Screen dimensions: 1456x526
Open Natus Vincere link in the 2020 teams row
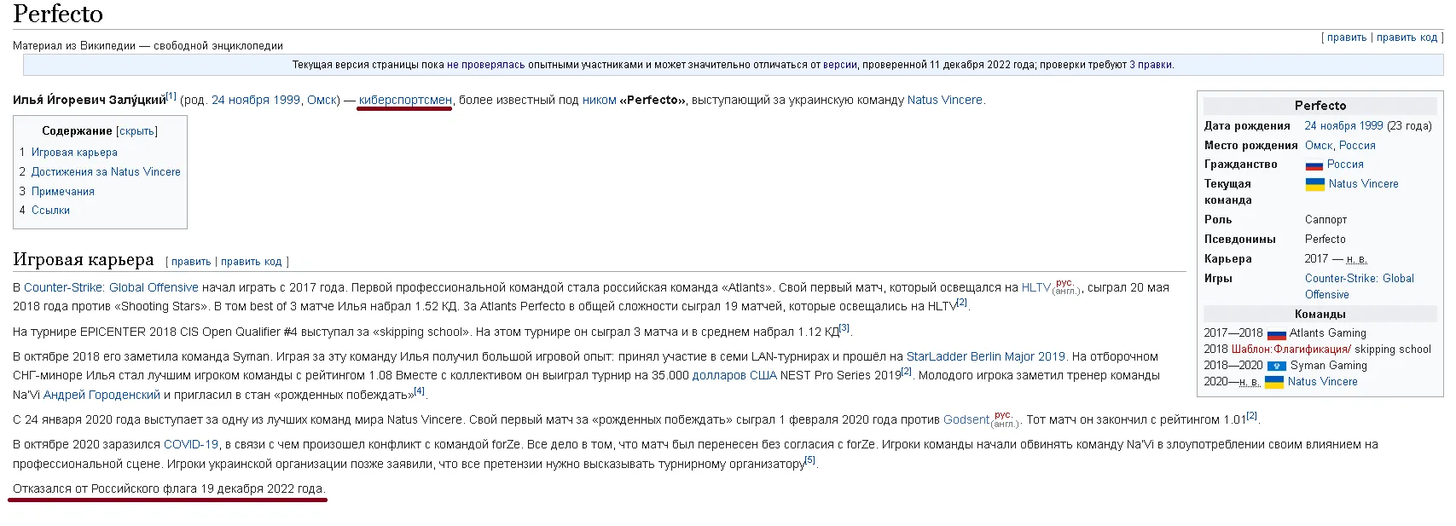1323,382
